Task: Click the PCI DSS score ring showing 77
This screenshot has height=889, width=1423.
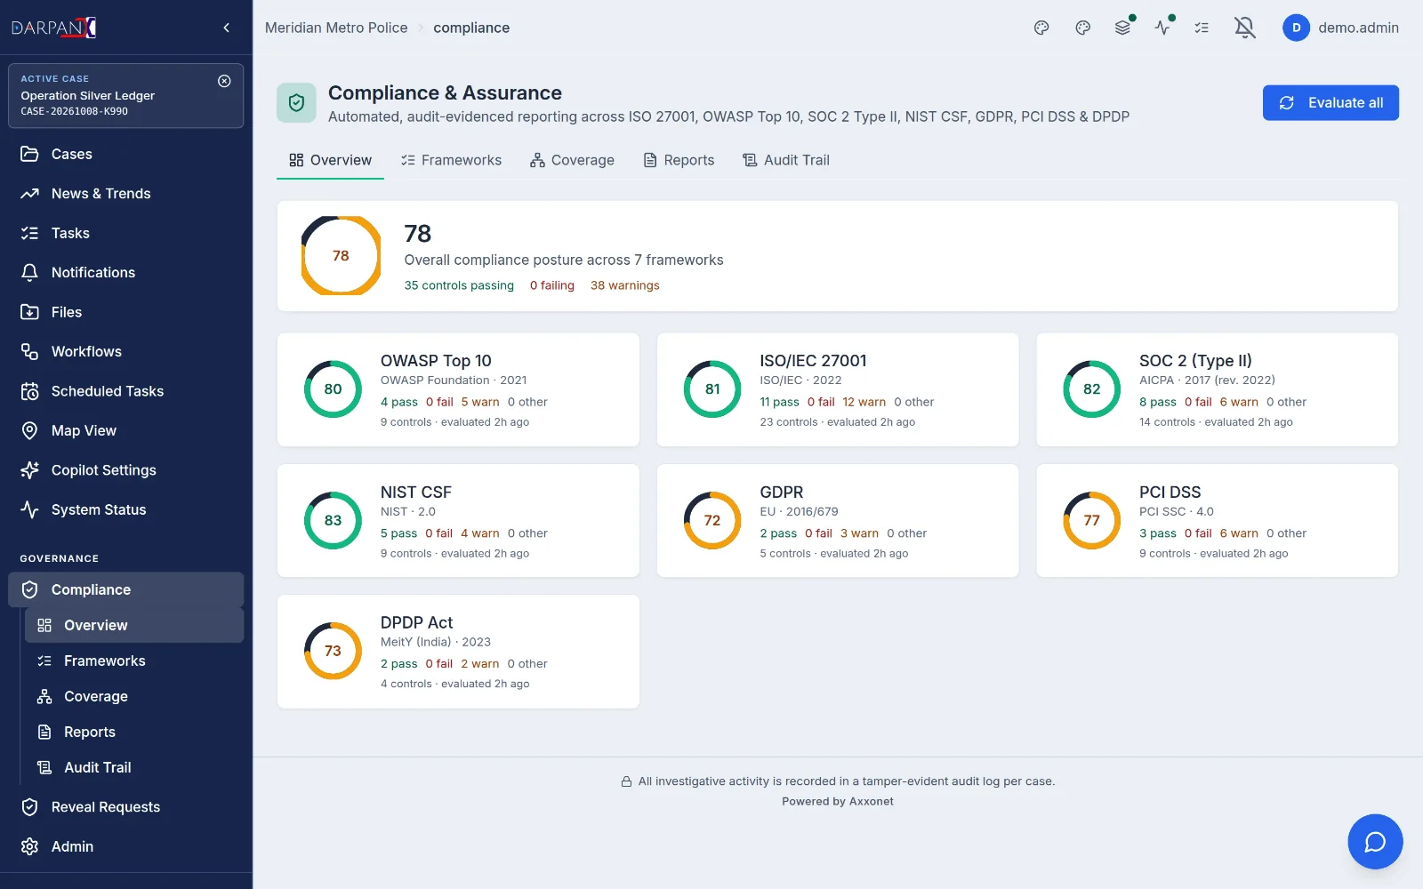Action: [1092, 521]
